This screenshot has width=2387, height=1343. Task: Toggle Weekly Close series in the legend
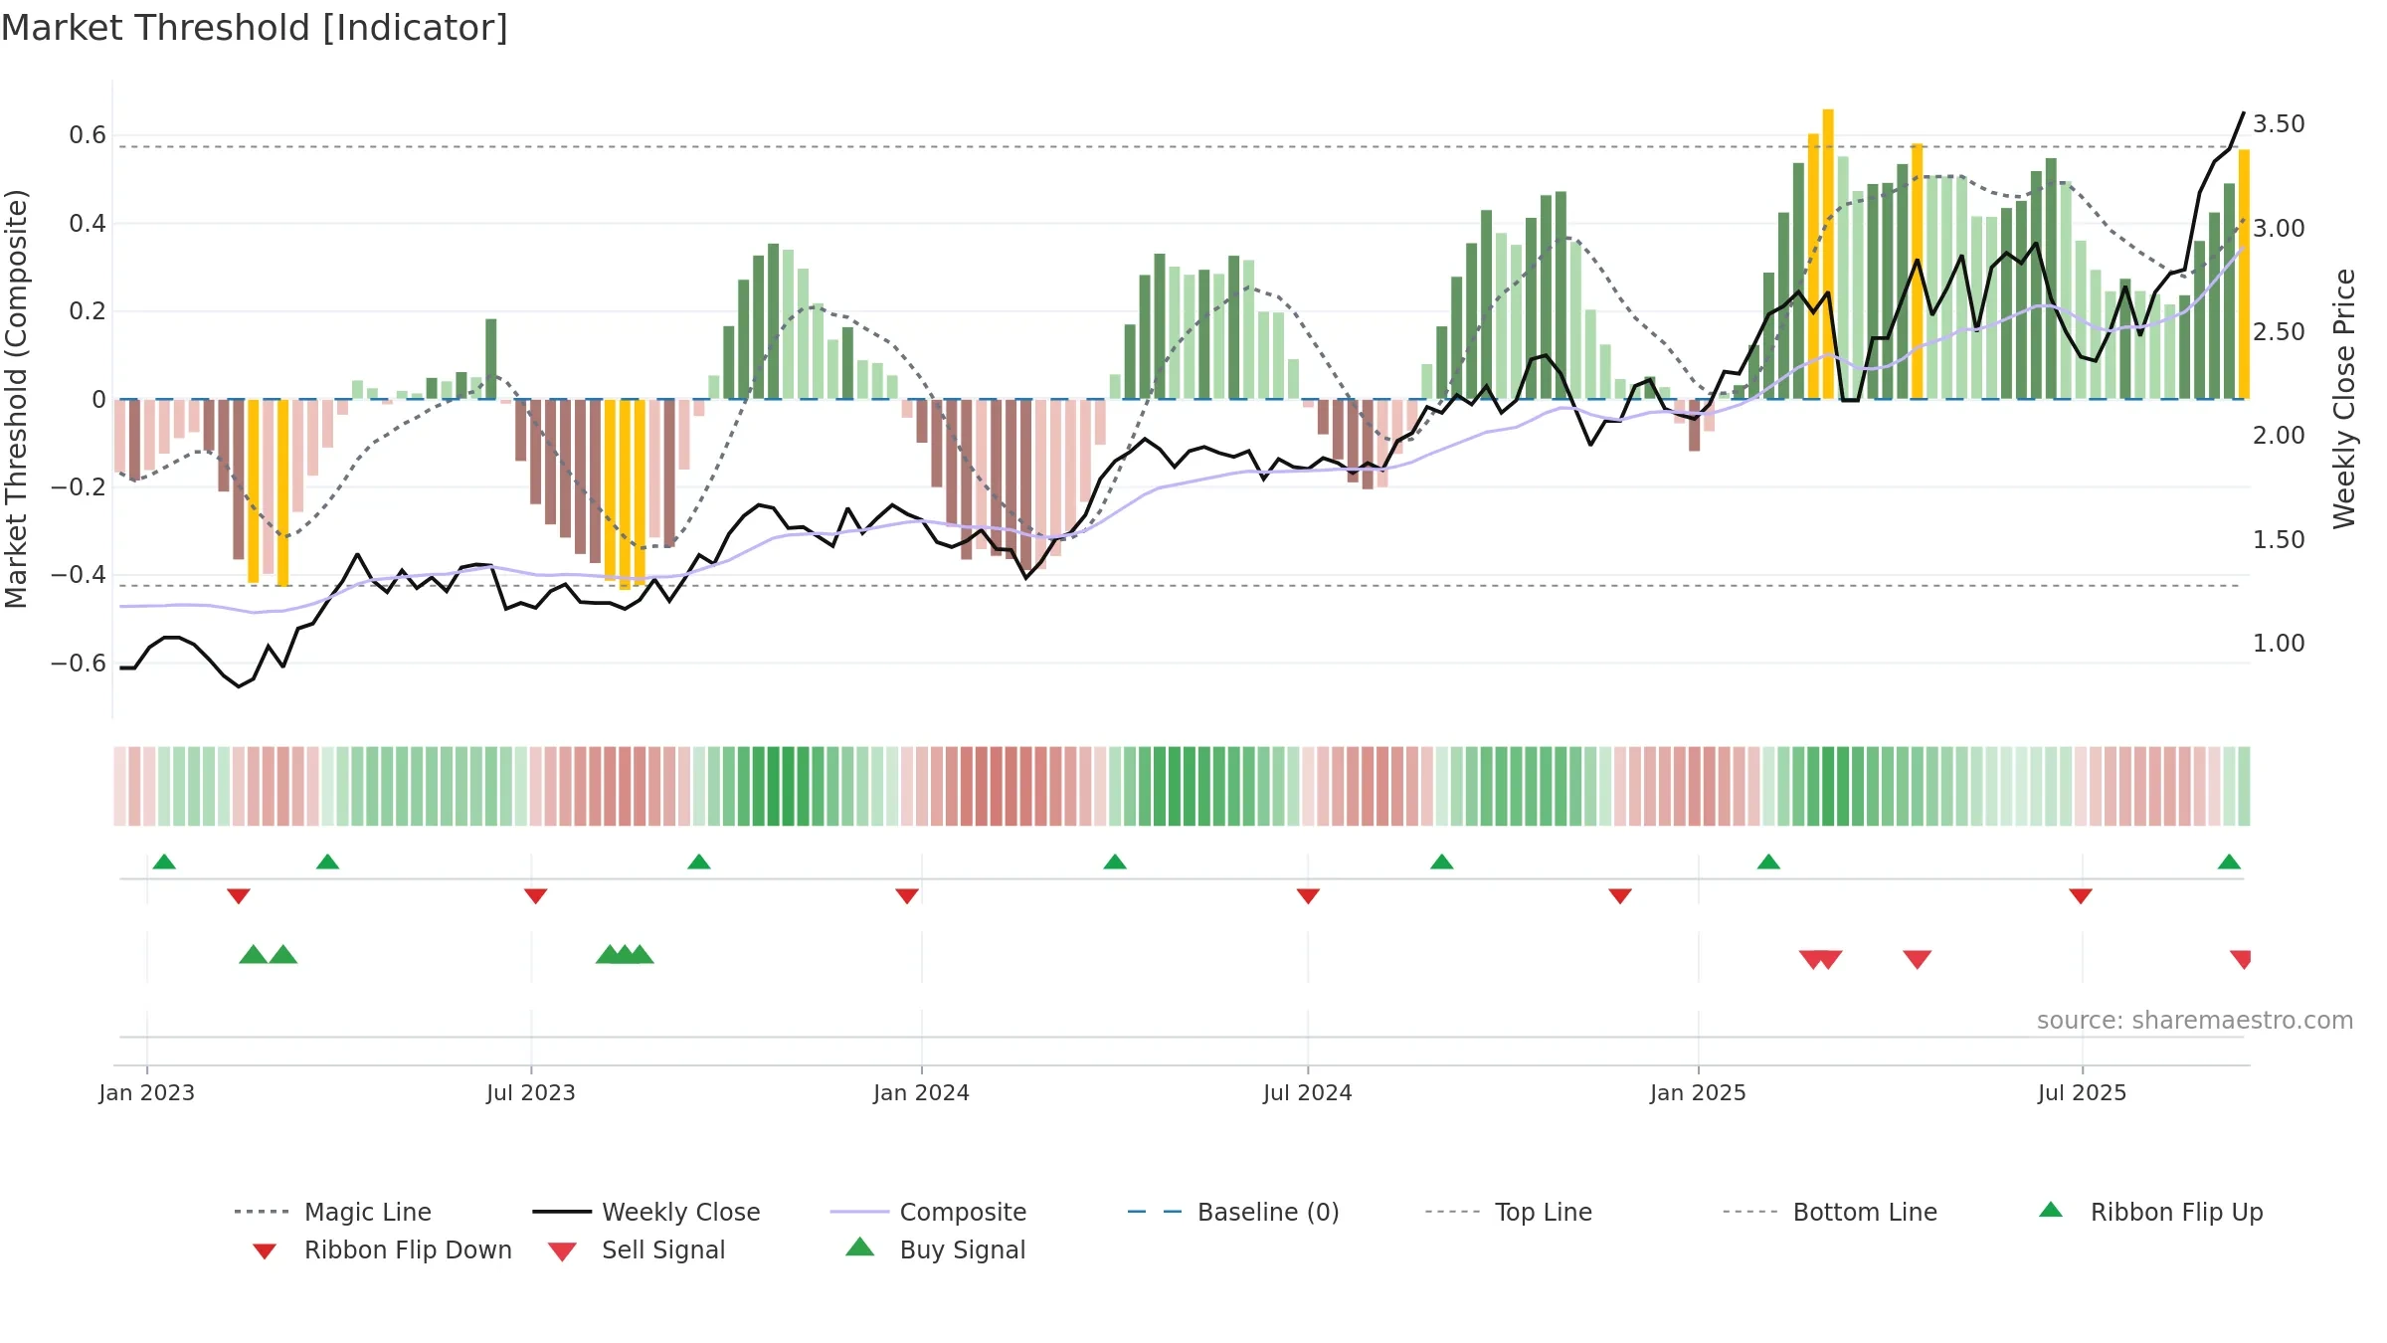point(645,1212)
